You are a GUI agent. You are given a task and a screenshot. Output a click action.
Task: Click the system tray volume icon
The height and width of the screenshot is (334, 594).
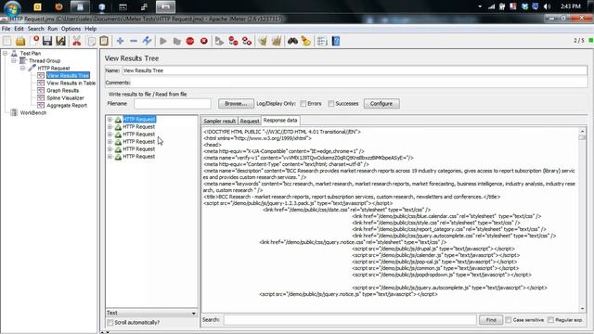pyautogui.click(x=547, y=6)
